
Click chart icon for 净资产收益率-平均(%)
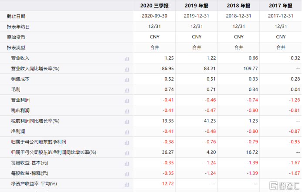(127, 184)
